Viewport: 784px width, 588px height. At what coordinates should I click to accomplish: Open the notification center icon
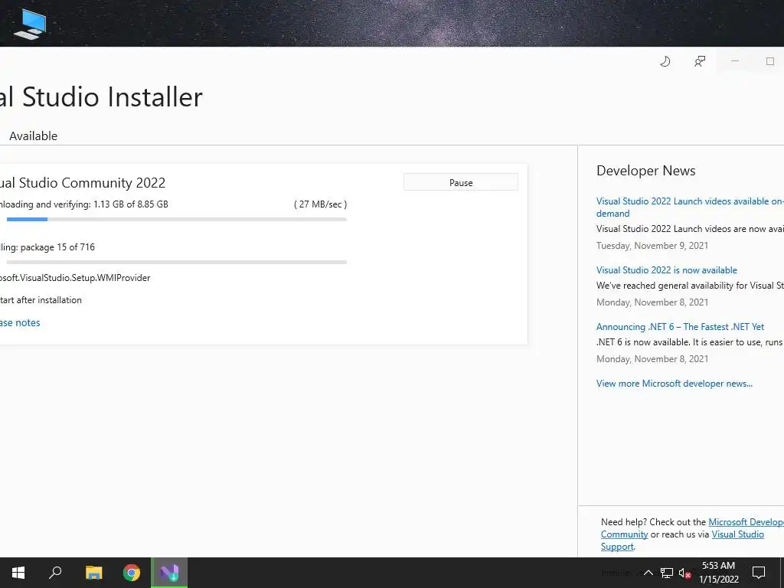pyautogui.click(x=759, y=573)
